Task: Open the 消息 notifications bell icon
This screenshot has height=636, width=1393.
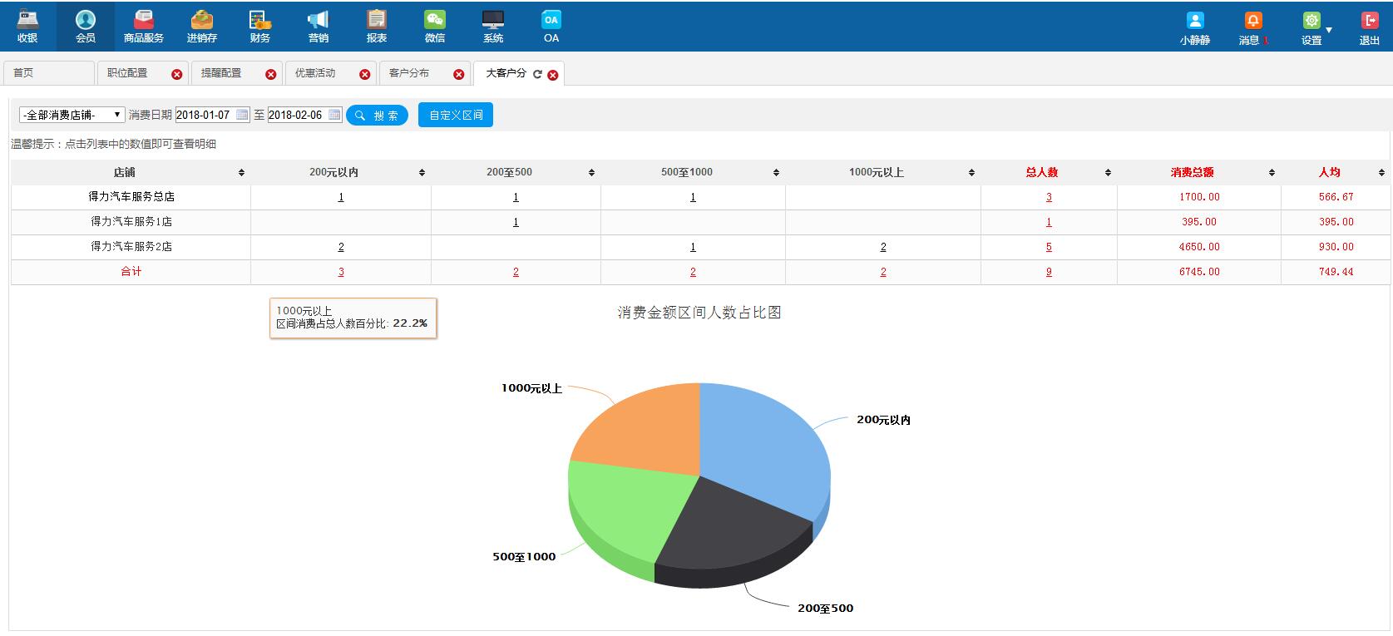Action: (x=1252, y=21)
